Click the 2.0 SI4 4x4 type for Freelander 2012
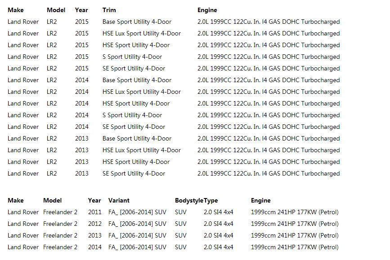Viewport: 390px width, 260px height. pos(218,224)
